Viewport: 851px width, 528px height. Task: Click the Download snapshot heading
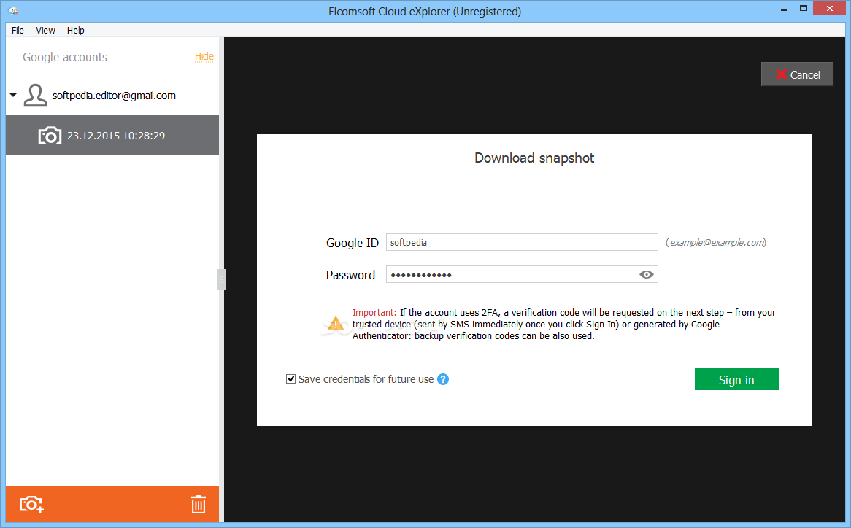534,158
